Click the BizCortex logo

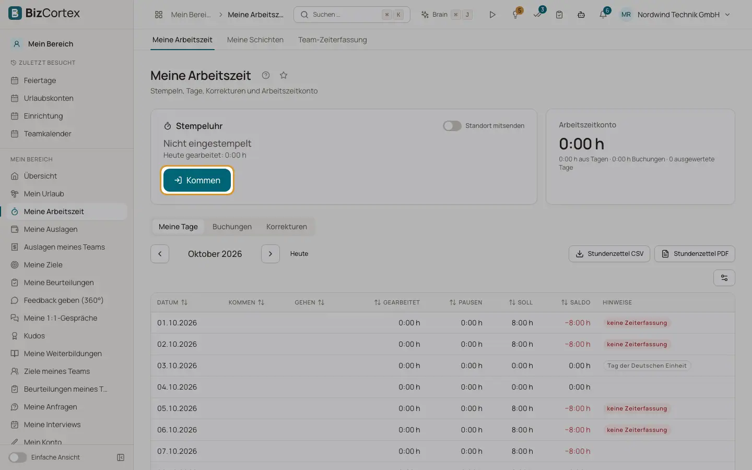[x=44, y=13]
